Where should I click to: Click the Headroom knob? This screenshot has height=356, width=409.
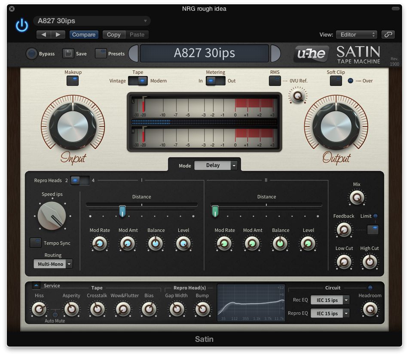pos(370,309)
